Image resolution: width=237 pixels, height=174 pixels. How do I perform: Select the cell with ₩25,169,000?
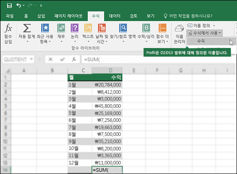(x=107, y=113)
